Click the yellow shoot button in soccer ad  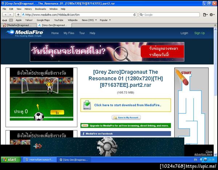point(57,112)
